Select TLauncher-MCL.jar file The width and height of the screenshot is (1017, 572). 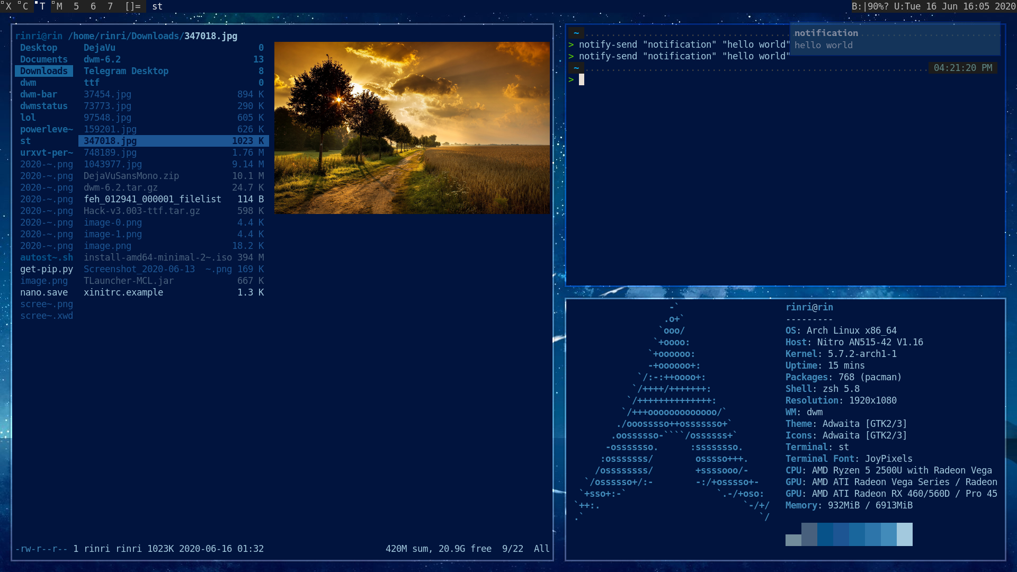[x=174, y=281]
